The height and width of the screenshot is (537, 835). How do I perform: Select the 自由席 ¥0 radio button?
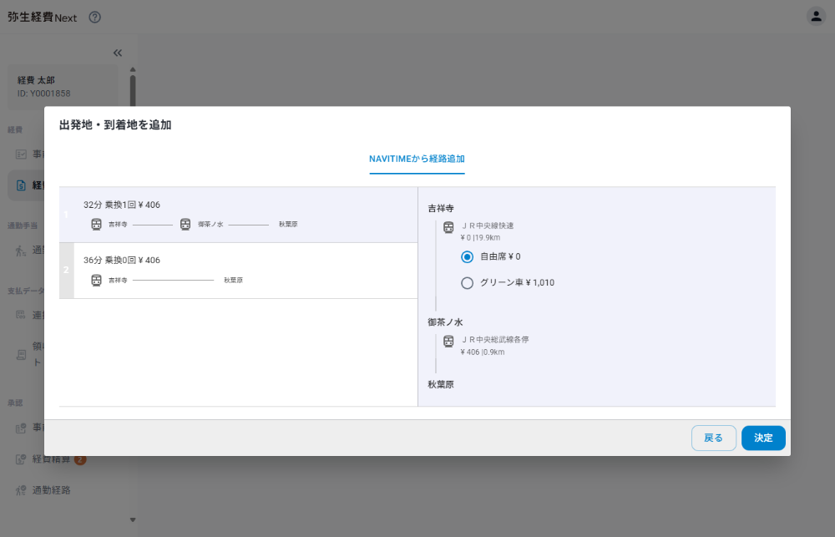(468, 257)
